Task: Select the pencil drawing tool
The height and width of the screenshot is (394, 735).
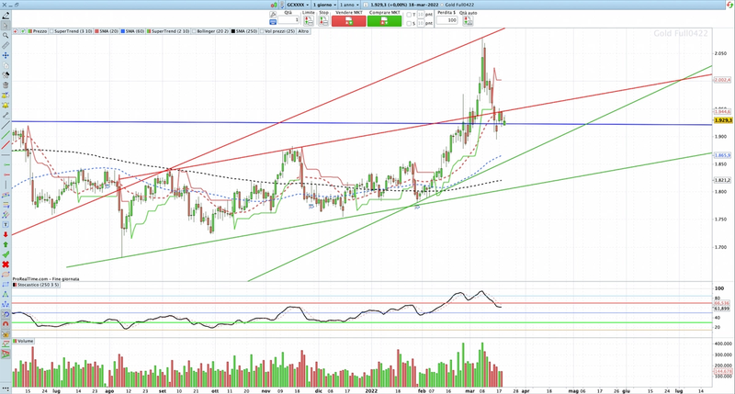Action: [6, 16]
